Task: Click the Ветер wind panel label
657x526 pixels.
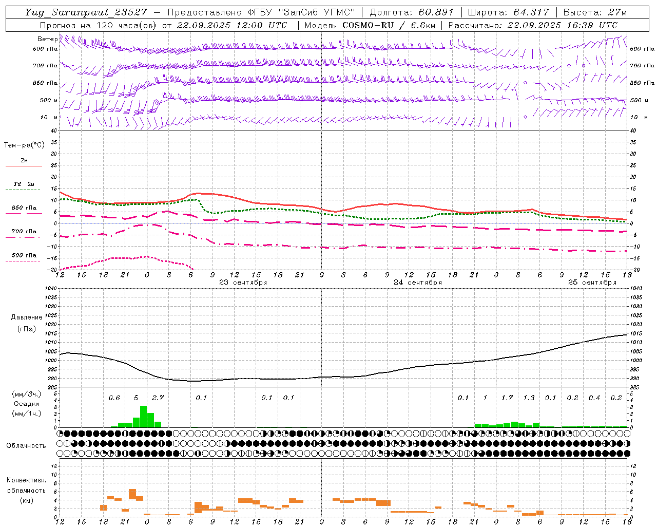Action: 47,39
